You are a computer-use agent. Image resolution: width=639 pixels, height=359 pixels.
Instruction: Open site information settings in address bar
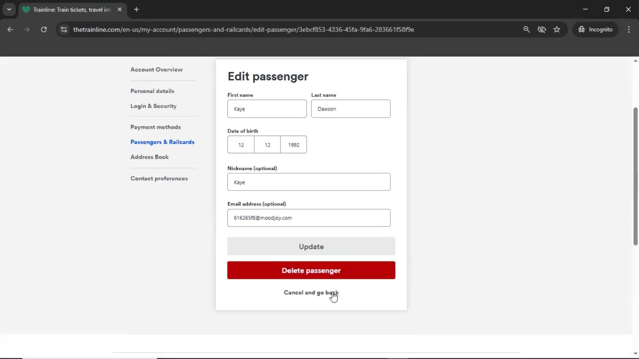tap(64, 30)
